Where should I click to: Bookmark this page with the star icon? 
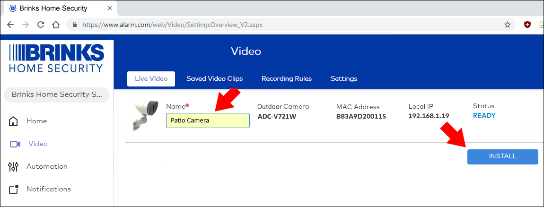(508, 25)
